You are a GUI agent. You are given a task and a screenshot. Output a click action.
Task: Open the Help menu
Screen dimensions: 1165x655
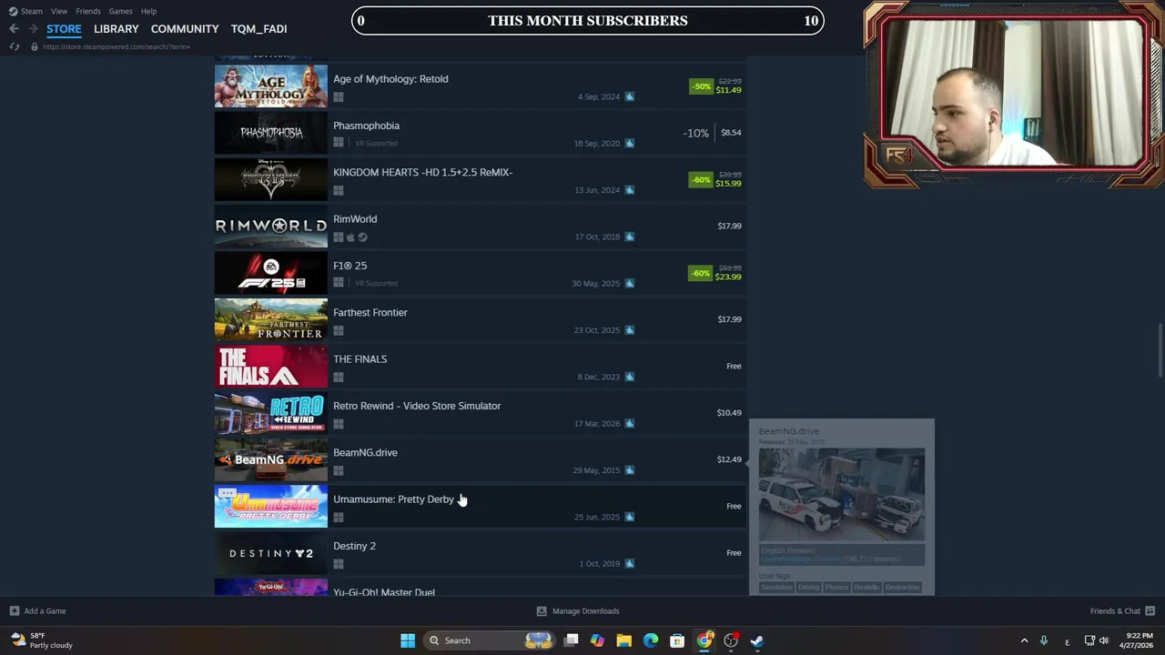(x=148, y=11)
